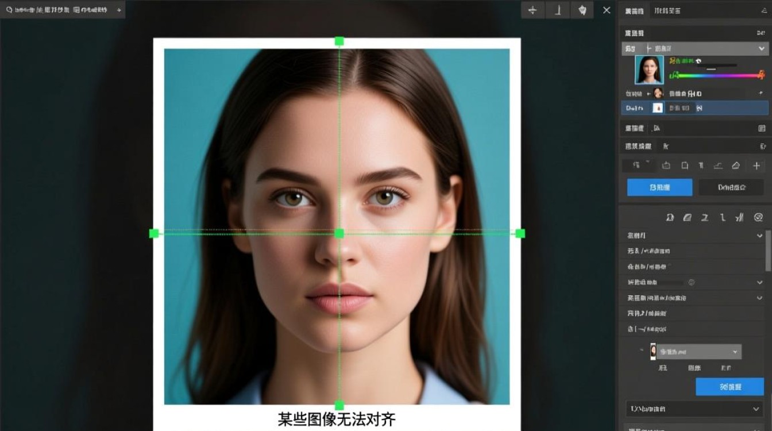Select the move tool in the top toolbar
The image size is (772, 431).
532,10
